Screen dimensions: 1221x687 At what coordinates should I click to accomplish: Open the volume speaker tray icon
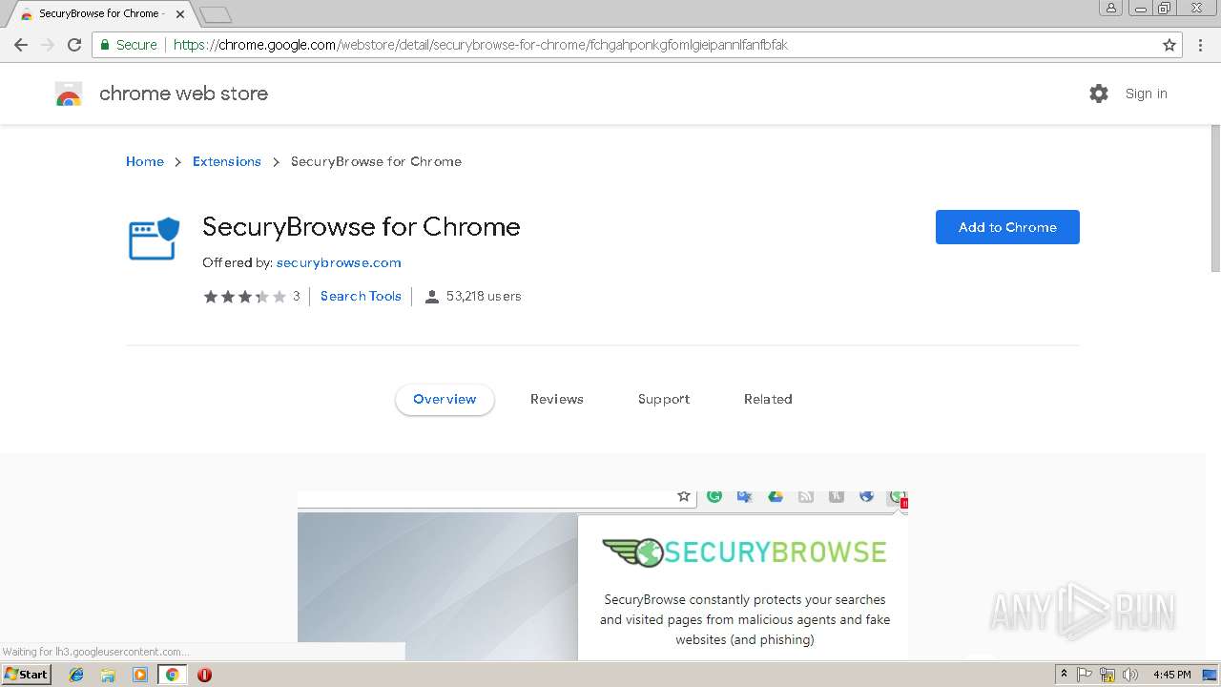pyautogui.click(x=1130, y=675)
